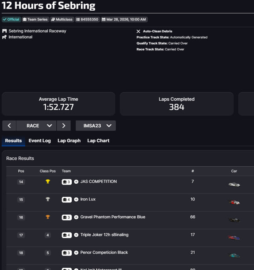Screen dimensions: 254x270
Task: Switch to the Lap Graph tab
Action: [69, 141]
